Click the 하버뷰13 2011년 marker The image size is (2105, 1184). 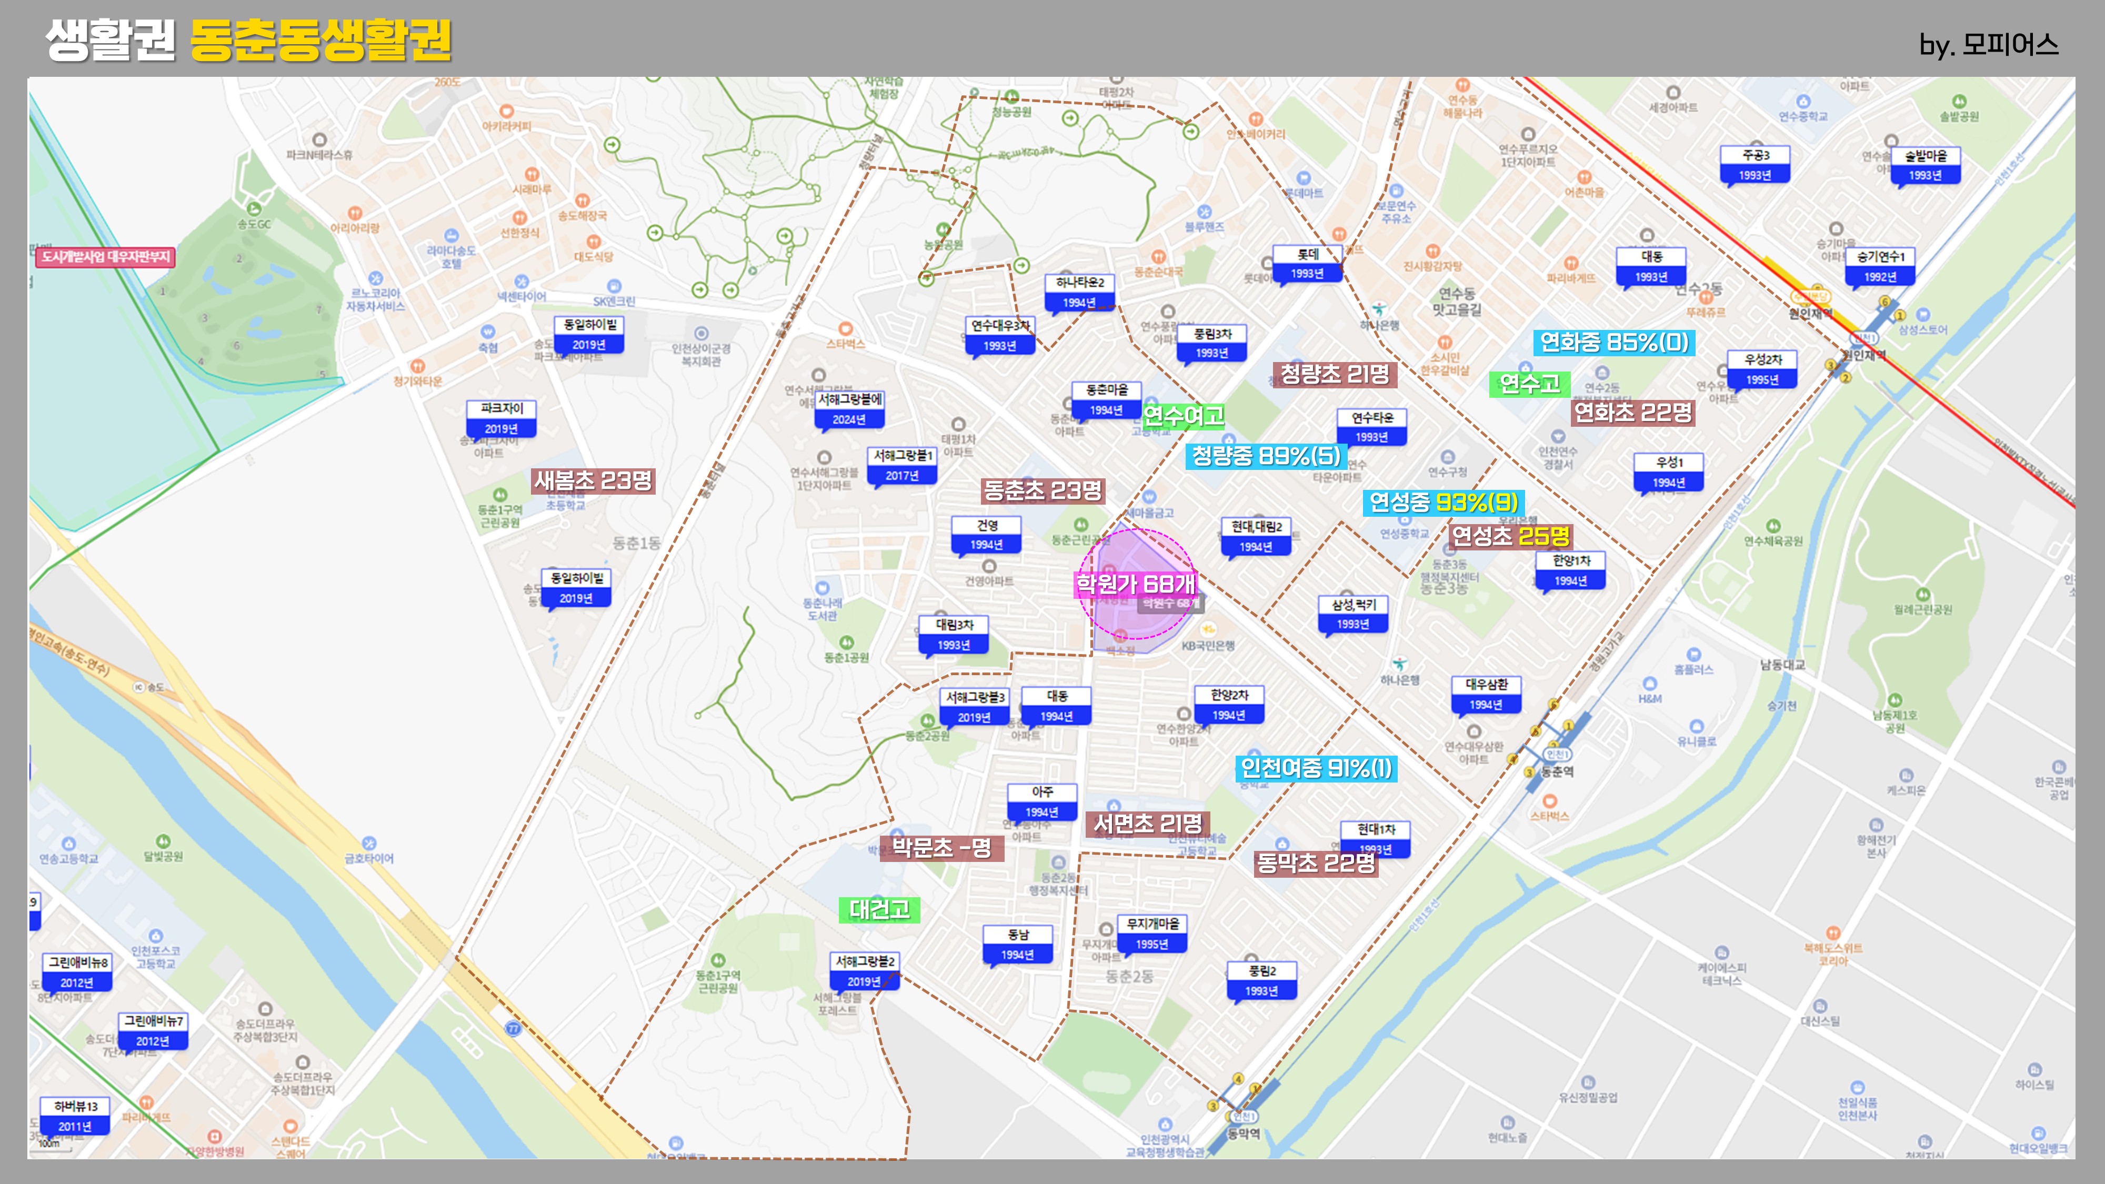pyautogui.click(x=75, y=1116)
